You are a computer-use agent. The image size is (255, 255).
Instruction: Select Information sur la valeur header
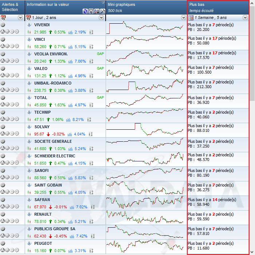(65, 7)
